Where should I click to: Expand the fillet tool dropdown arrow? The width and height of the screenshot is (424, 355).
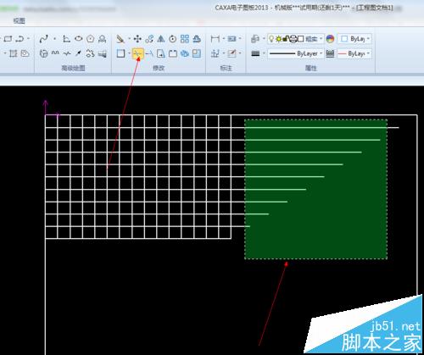pos(129,53)
